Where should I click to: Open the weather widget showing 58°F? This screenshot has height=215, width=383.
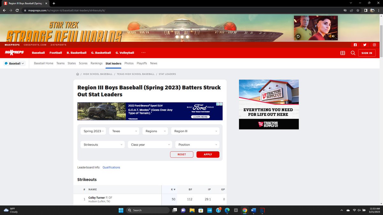11,210
